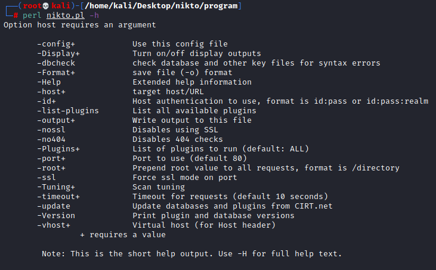This screenshot has width=436, height=270.
Task: Click the -Plugins+ option text
Action: 60,148
